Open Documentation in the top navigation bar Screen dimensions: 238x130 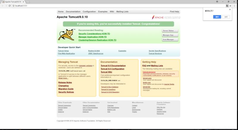73,12
